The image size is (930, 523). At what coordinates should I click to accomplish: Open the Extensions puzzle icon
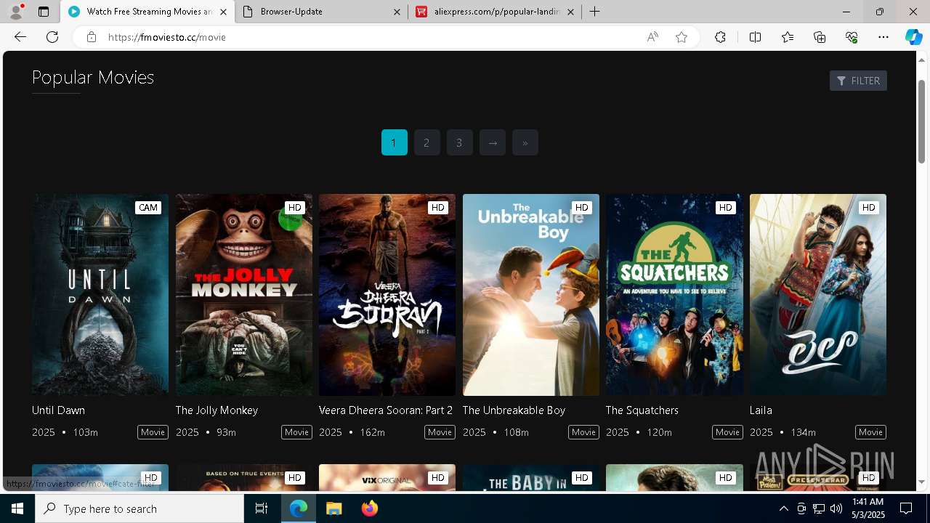point(720,37)
